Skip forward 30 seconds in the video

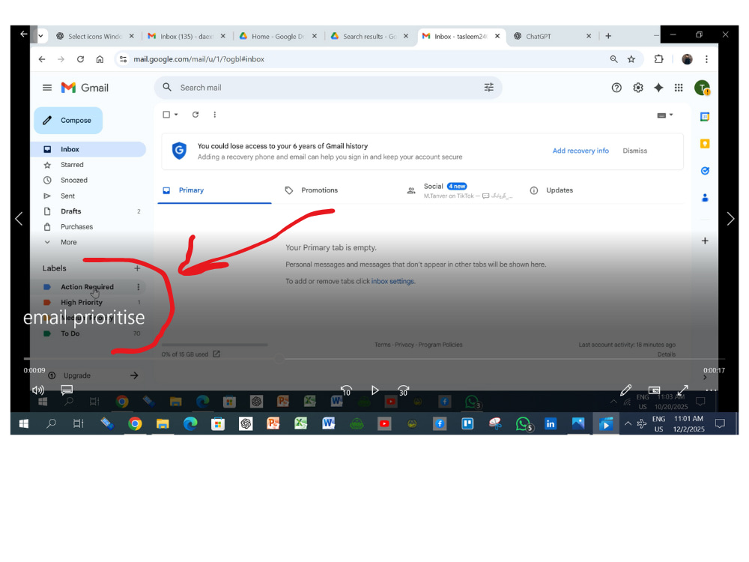pyautogui.click(x=403, y=390)
